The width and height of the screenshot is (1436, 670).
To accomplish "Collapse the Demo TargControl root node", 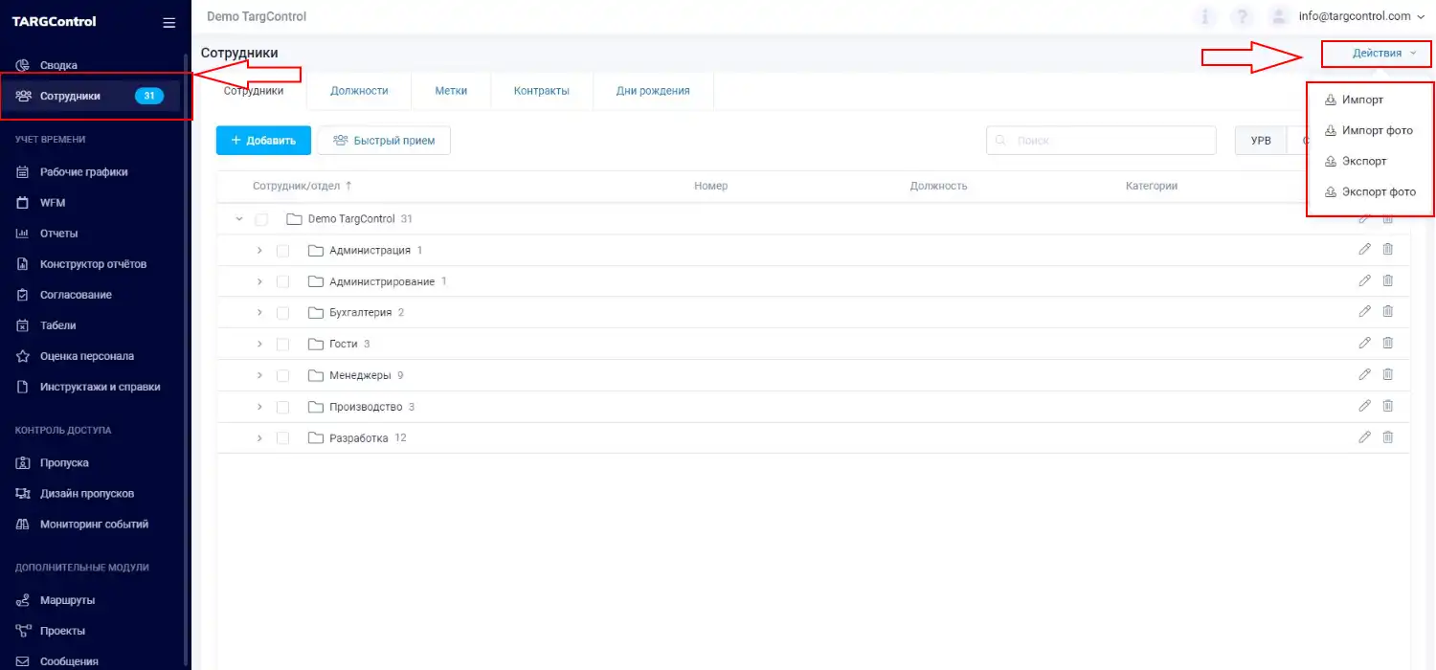I will [x=238, y=219].
